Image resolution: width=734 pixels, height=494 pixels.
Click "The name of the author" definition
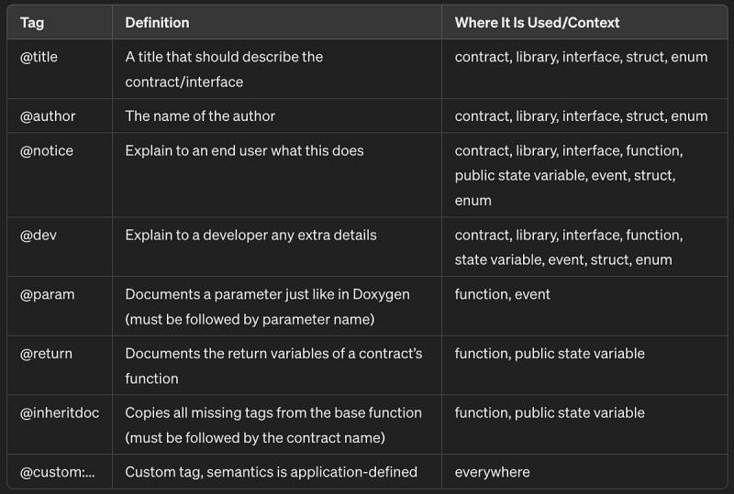[200, 116]
